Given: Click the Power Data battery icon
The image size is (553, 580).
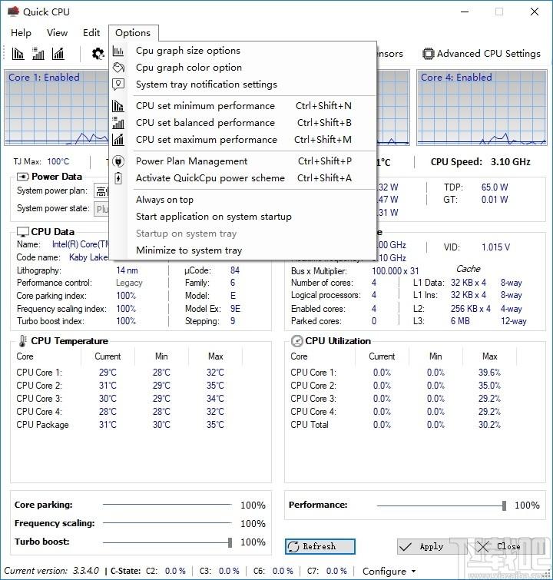Looking at the screenshot, I should 23,177.
